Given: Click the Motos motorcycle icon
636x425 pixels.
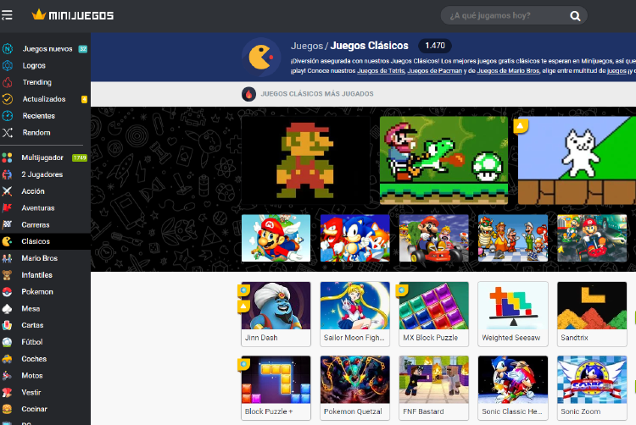Looking at the screenshot, I should pos(8,376).
